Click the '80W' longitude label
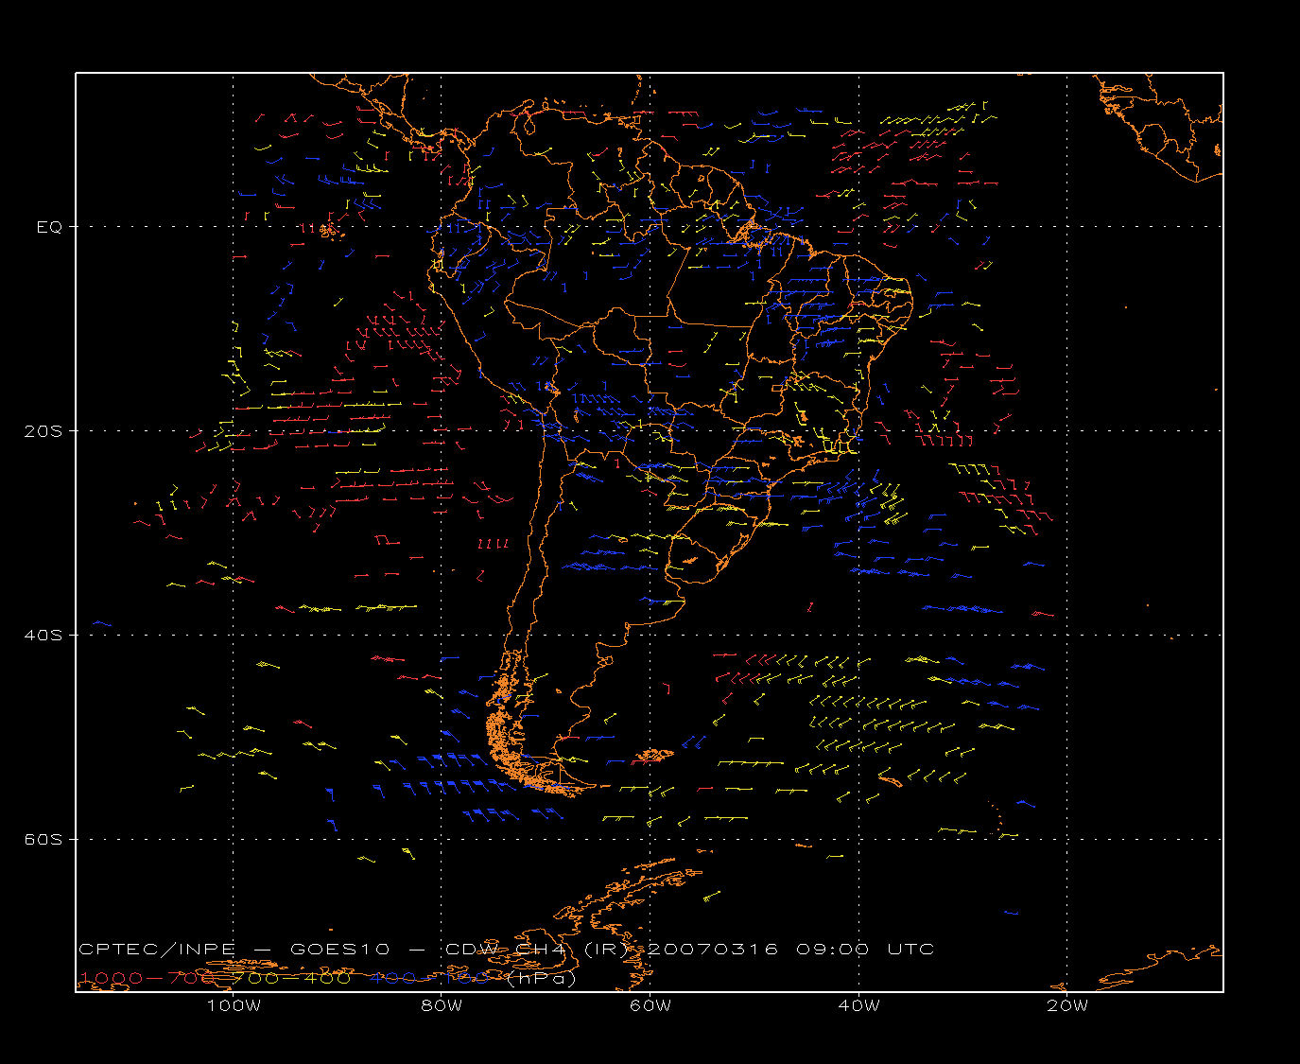Image resolution: width=1300 pixels, height=1064 pixels. (442, 1005)
